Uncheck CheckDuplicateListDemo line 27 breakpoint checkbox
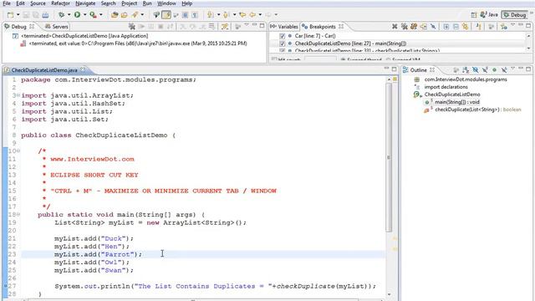 pyautogui.click(x=283, y=43)
